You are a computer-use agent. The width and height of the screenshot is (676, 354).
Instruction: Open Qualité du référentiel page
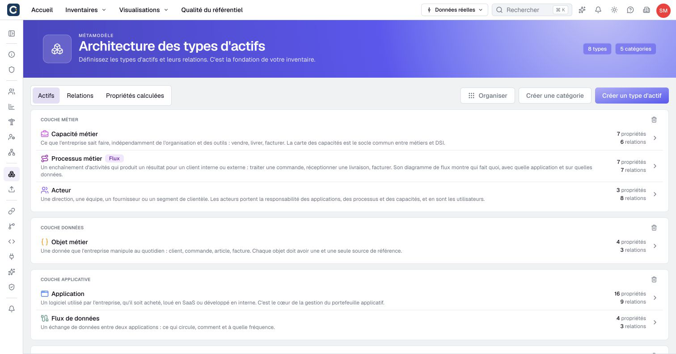[212, 10]
